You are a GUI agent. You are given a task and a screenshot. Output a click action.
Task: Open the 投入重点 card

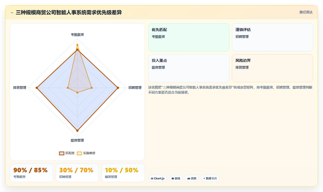coord(189,68)
